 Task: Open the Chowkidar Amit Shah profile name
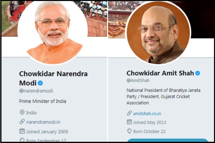click(160, 73)
